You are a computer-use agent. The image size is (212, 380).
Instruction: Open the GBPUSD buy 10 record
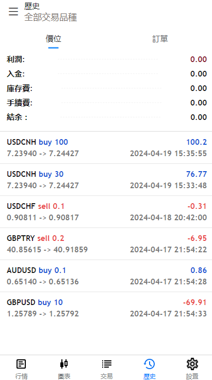(106, 308)
